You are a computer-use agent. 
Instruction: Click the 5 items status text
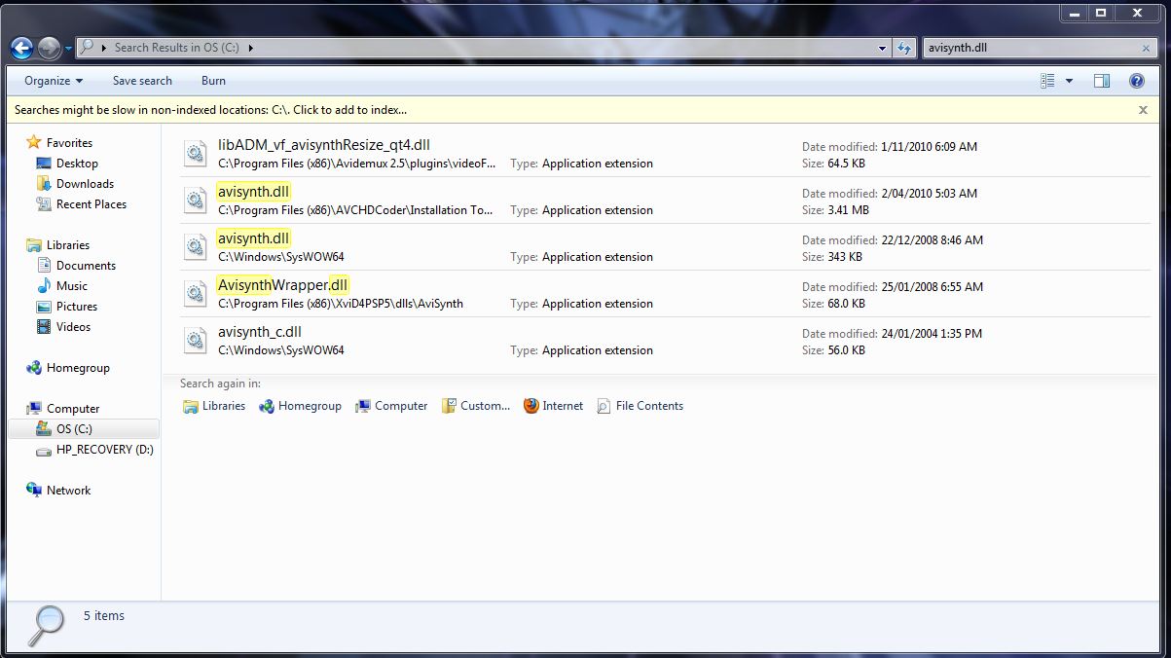pos(104,616)
